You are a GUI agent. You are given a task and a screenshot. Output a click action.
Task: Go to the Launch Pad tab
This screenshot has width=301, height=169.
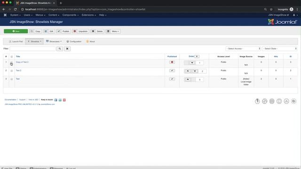click(x=16, y=41)
